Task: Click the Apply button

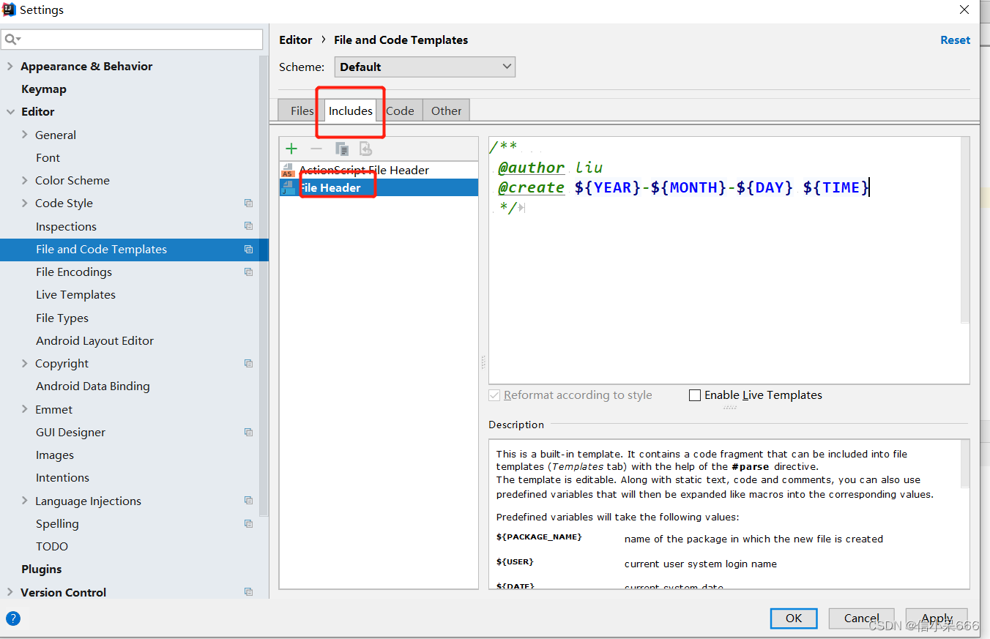Action: [937, 619]
